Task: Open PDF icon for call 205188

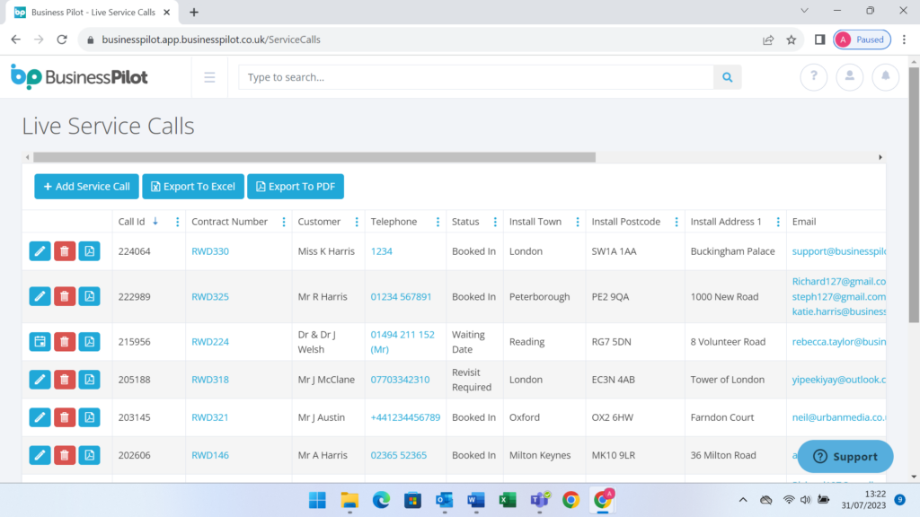Action: click(89, 380)
